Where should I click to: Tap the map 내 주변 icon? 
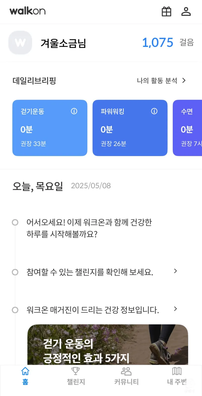pos(177,371)
